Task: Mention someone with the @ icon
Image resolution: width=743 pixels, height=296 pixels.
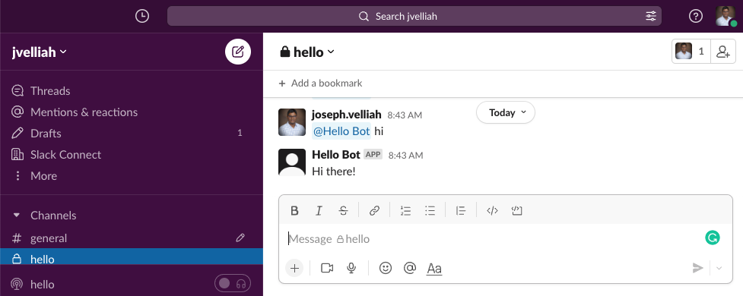Action: pos(410,268)
